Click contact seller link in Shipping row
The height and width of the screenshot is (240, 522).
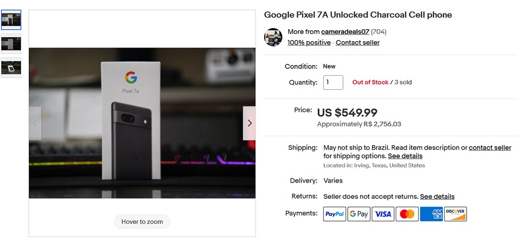[490, 148]
